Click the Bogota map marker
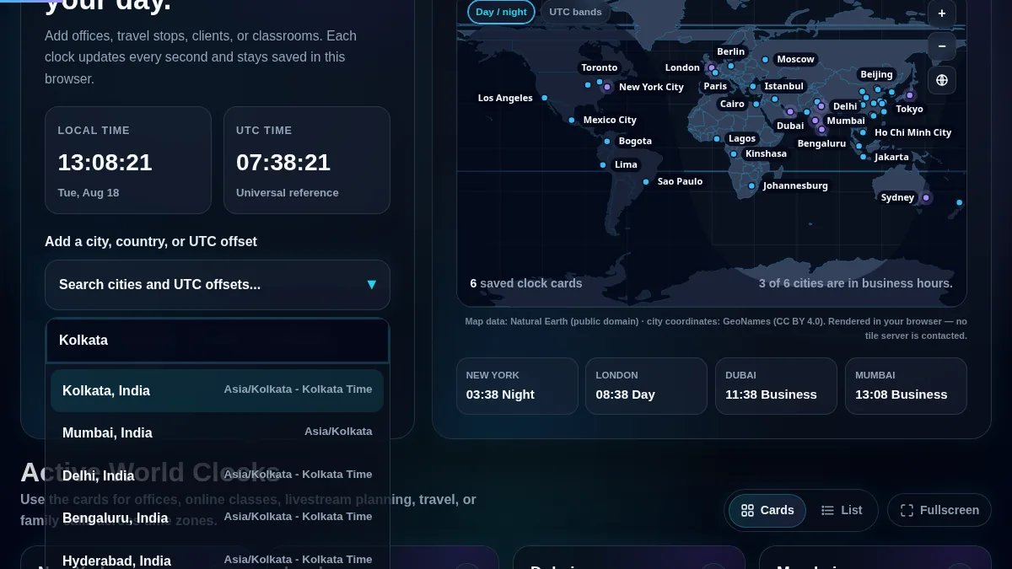The height and width of the screenshot is (569, 1012). click(606, 141)
